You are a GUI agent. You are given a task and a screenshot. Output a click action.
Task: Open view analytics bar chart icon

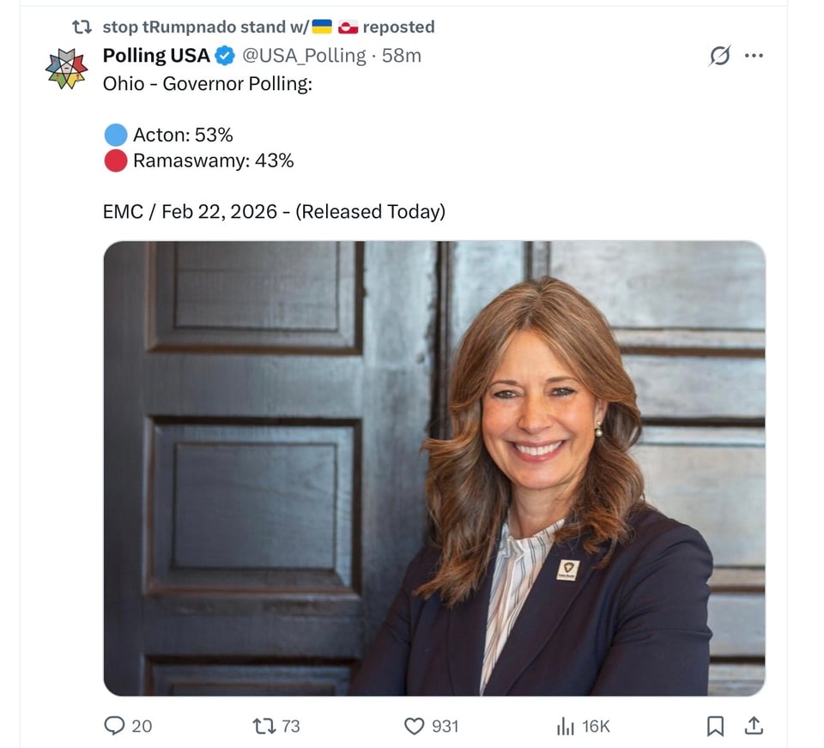tap(565, 726)
